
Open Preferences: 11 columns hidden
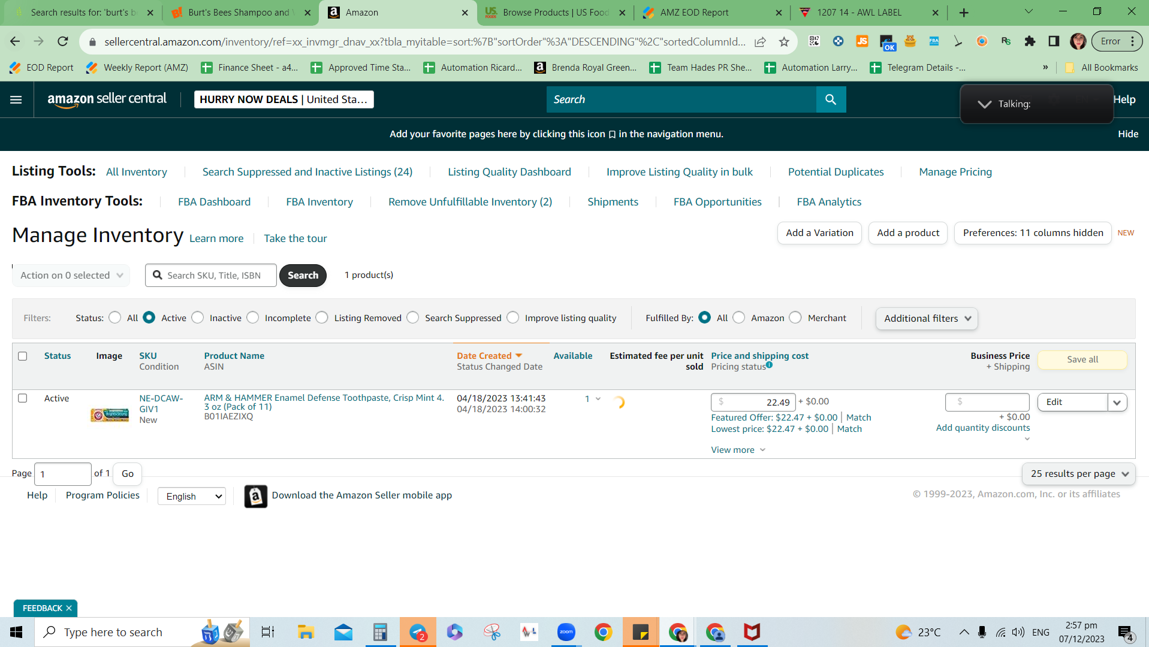tap(1033, 233)
